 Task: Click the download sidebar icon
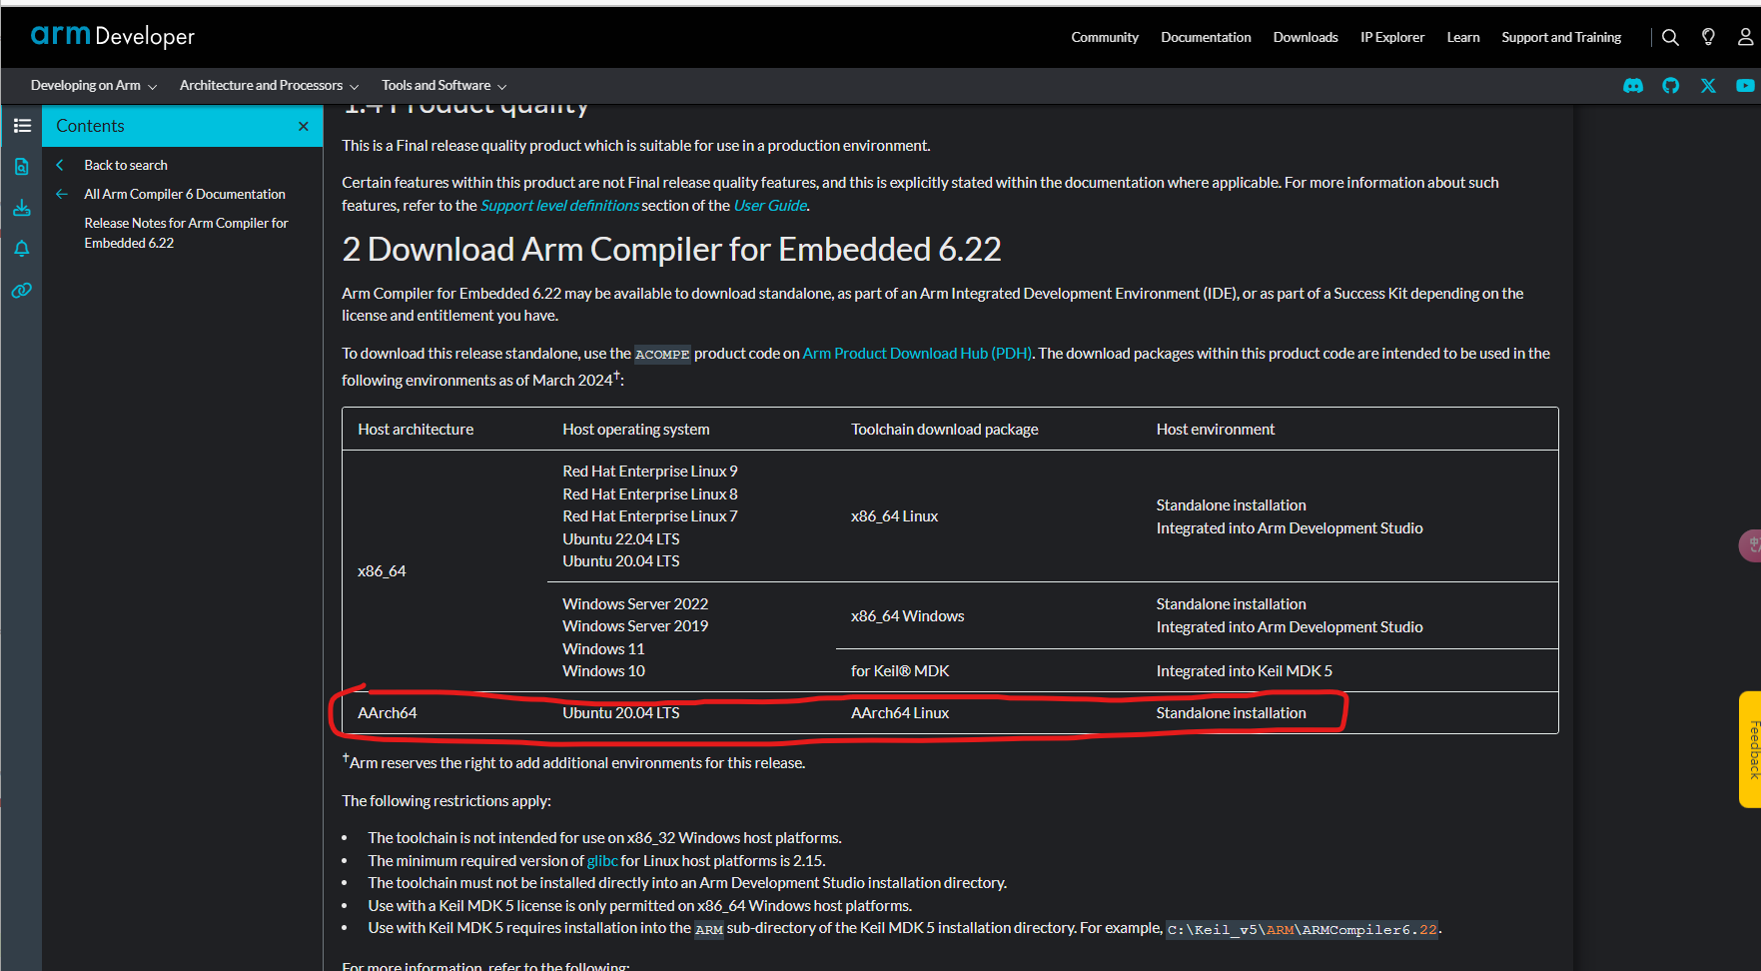point(22,208)
